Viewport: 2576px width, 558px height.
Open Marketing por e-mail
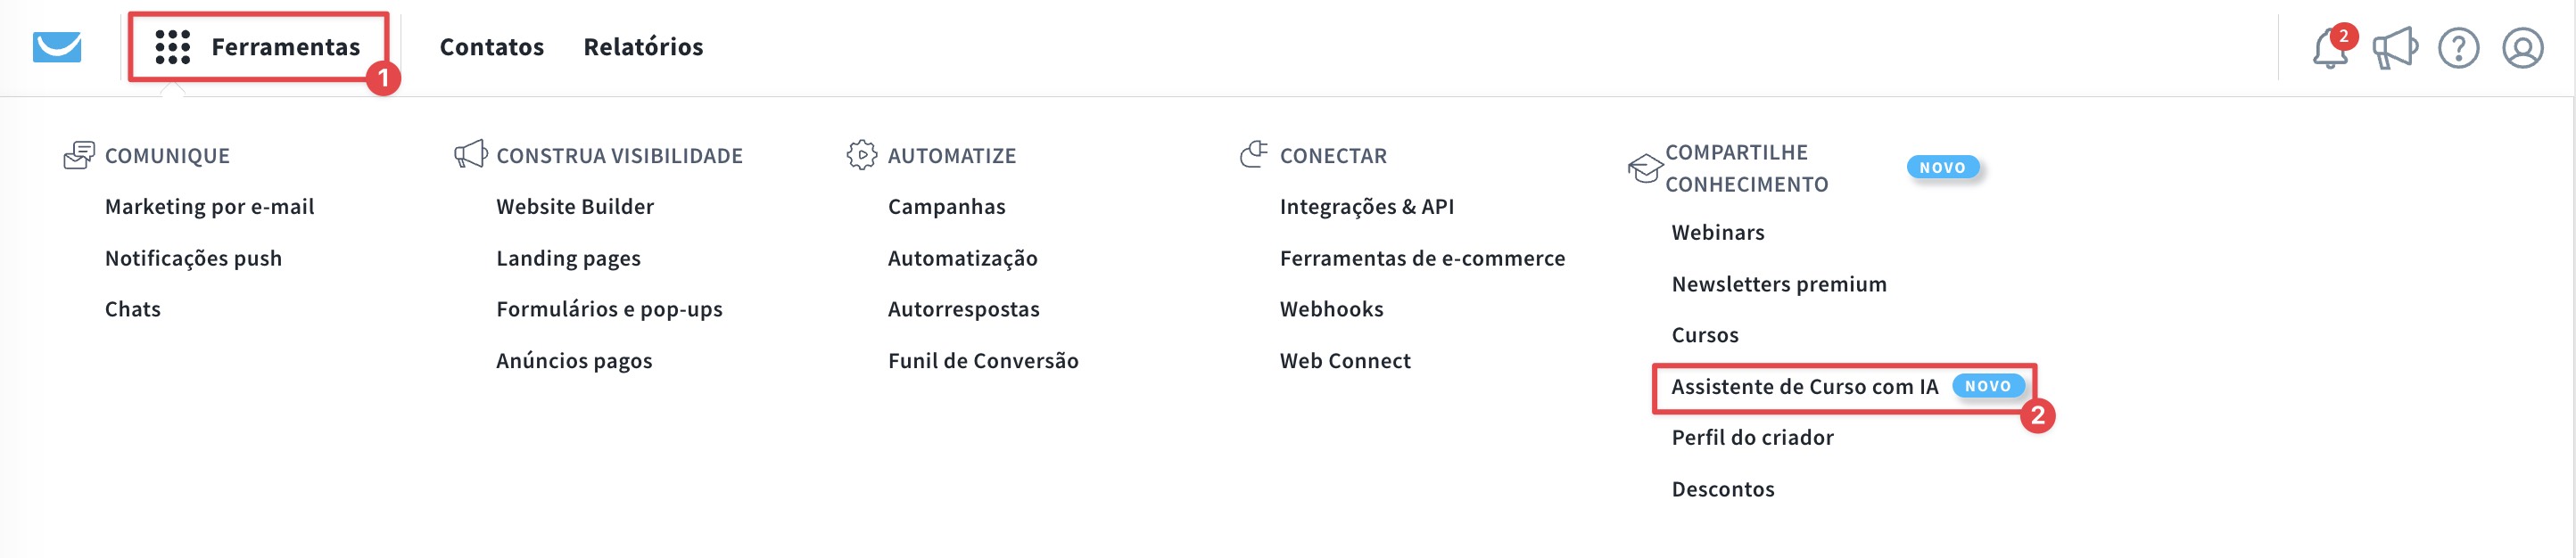coord(209,207)
